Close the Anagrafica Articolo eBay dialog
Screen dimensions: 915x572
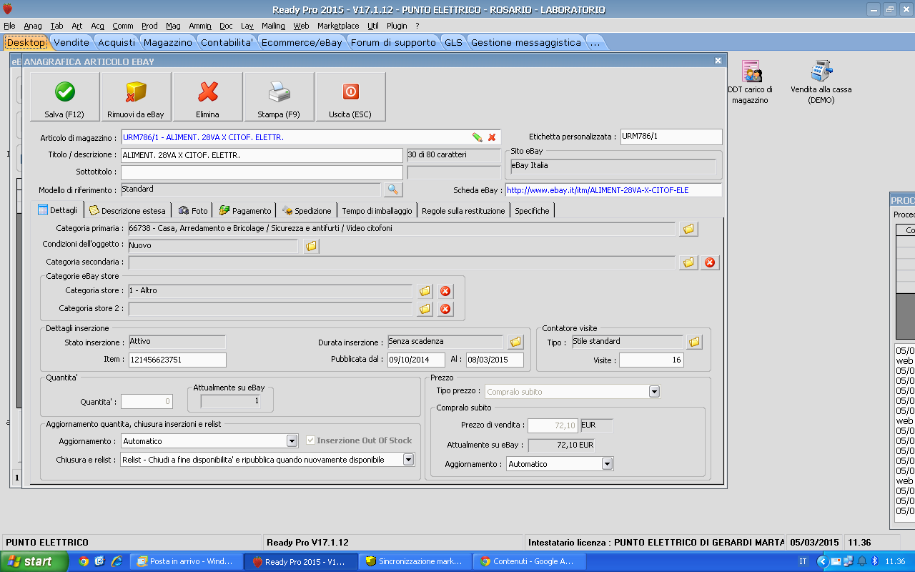point(718,61)
